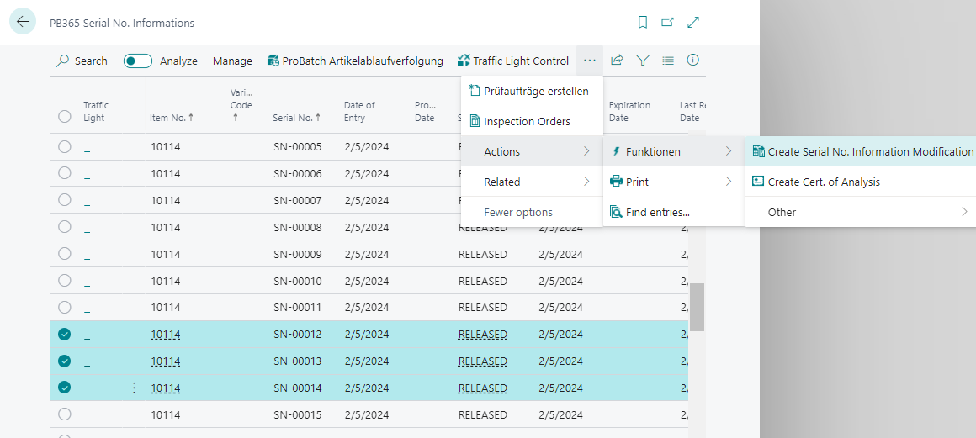This screenshot has height=438, width=976.
Task: Open the filter pane funnel icon
Action: [x=643, y=61]
